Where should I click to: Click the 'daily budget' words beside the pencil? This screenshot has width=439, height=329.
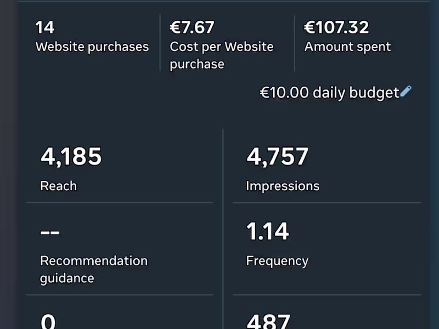tap(356, 93)
